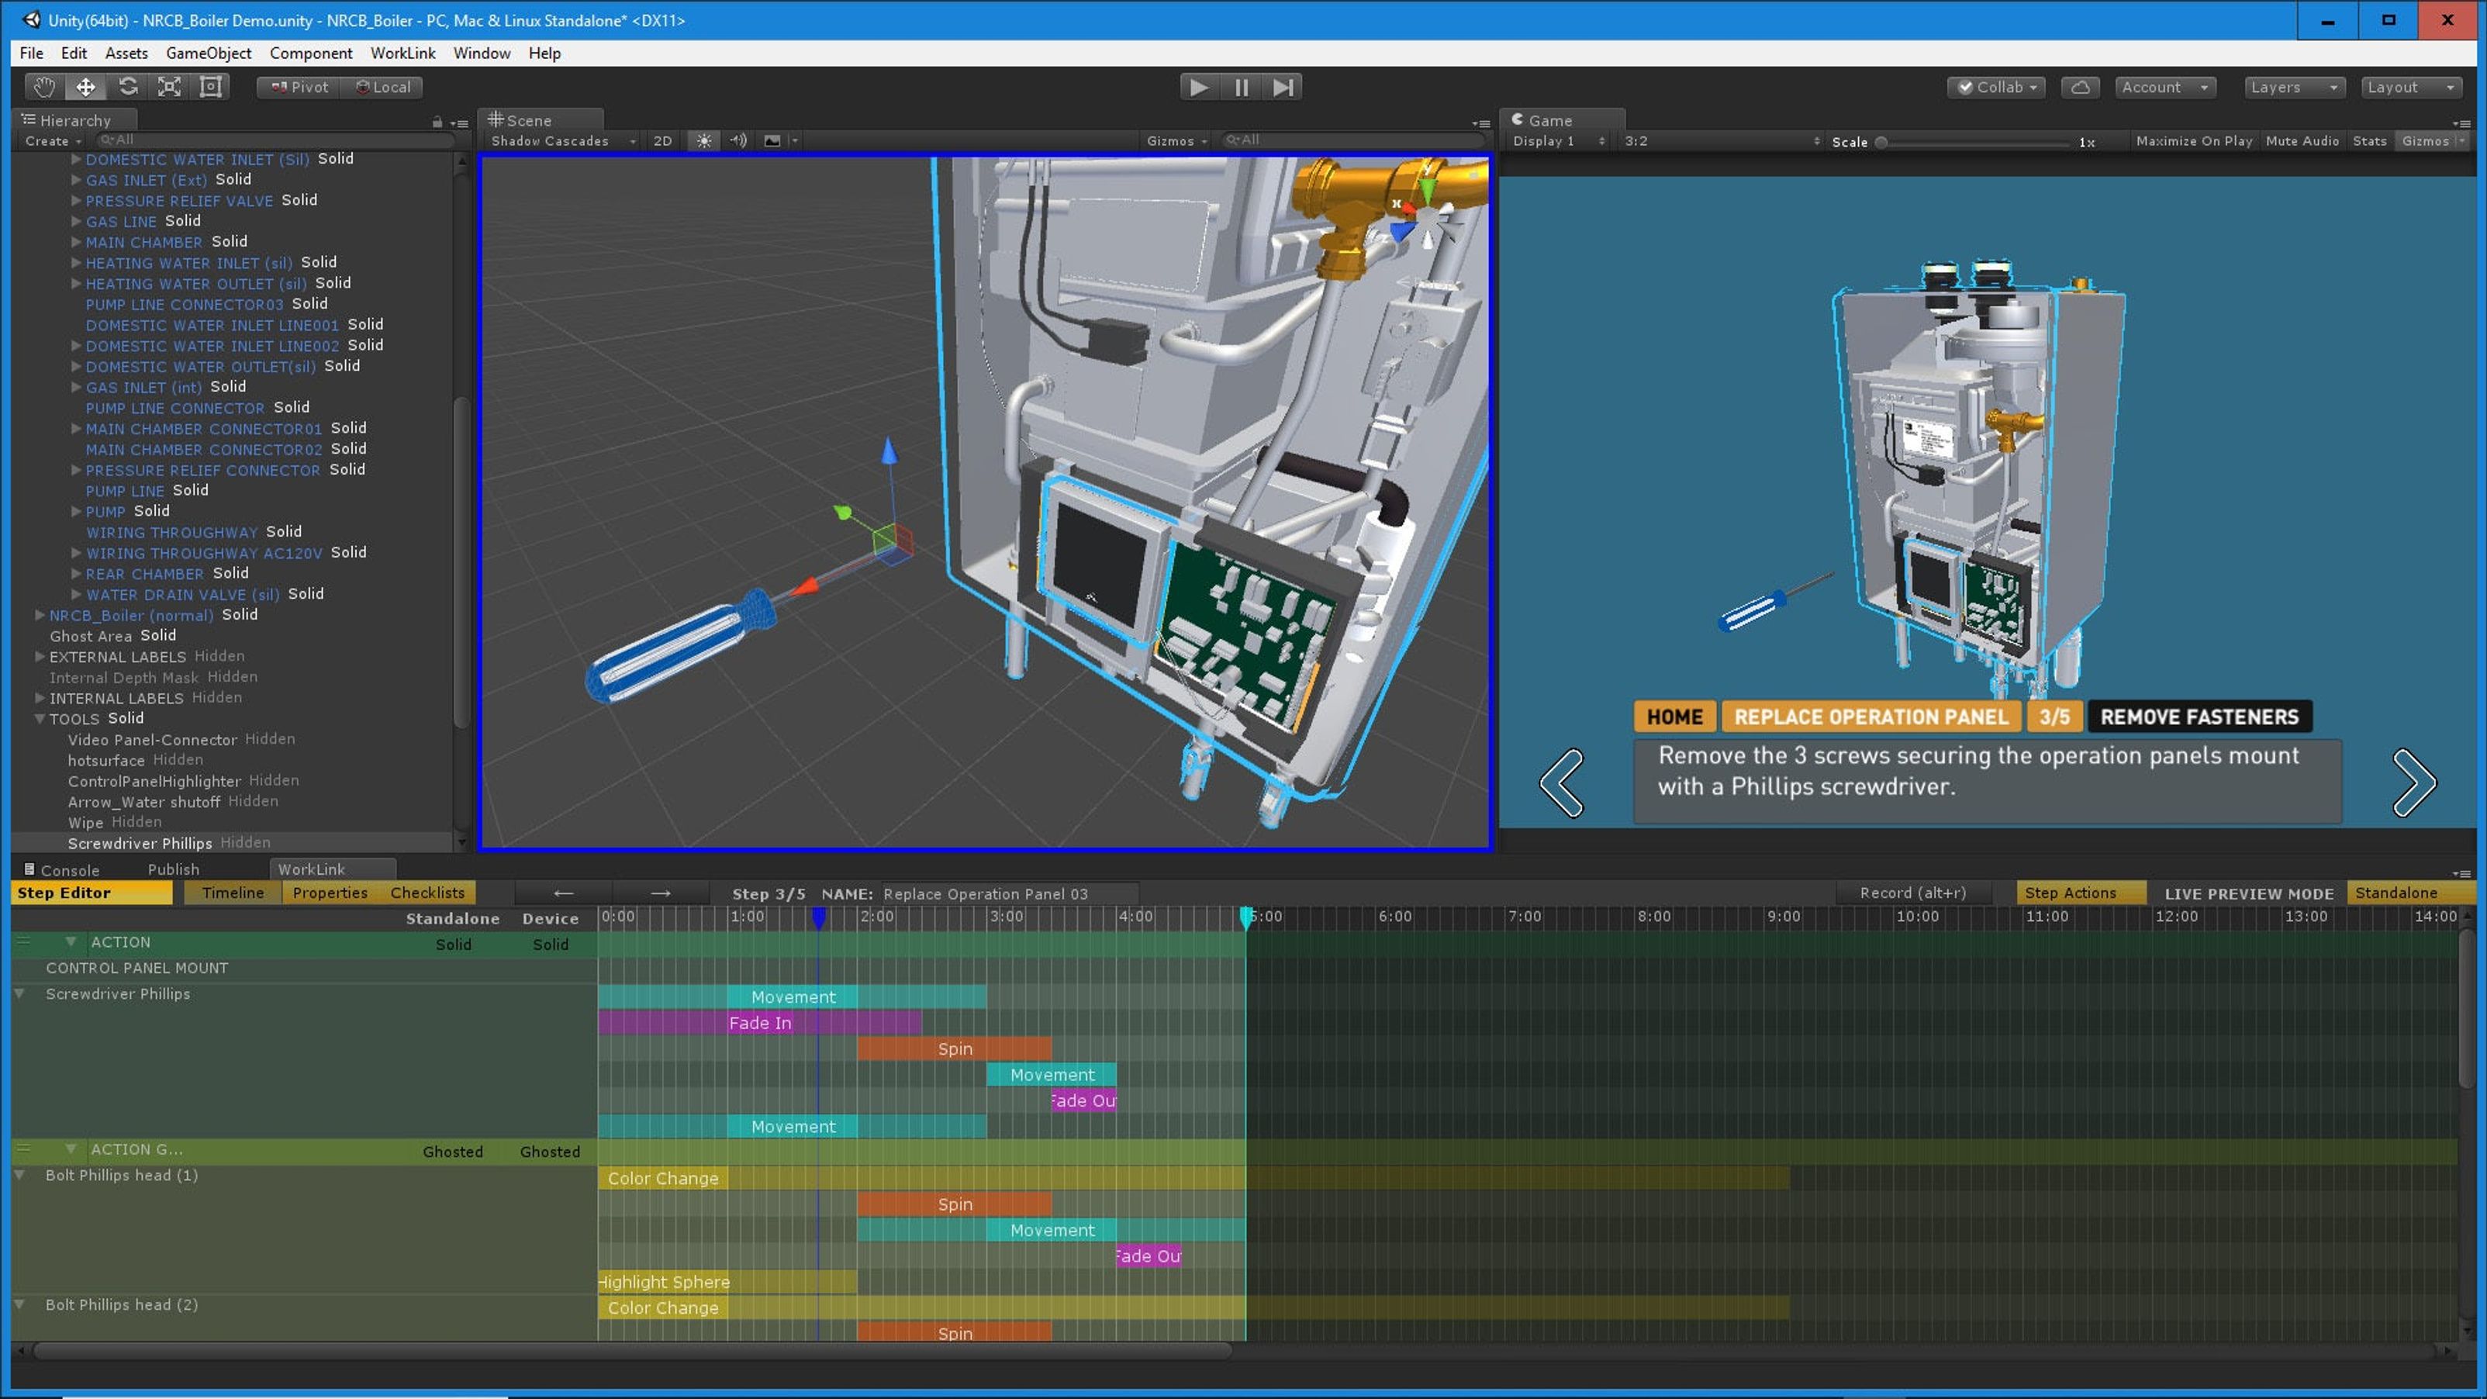Toggle Maximize On Play
2487x1399 pixels.
(2194, 141)
